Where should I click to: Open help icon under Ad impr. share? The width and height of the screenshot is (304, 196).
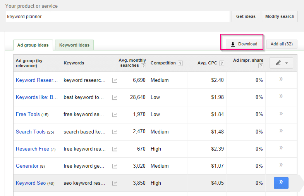point(261,66)
